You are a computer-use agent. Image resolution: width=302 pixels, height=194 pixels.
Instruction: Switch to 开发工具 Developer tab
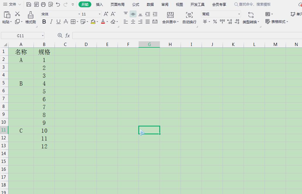click(x=198, y=4)
